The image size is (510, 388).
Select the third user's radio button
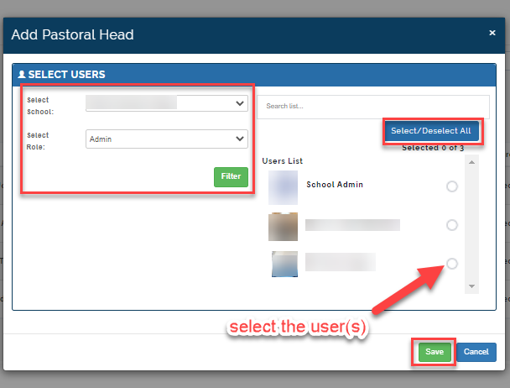[452, 263]
